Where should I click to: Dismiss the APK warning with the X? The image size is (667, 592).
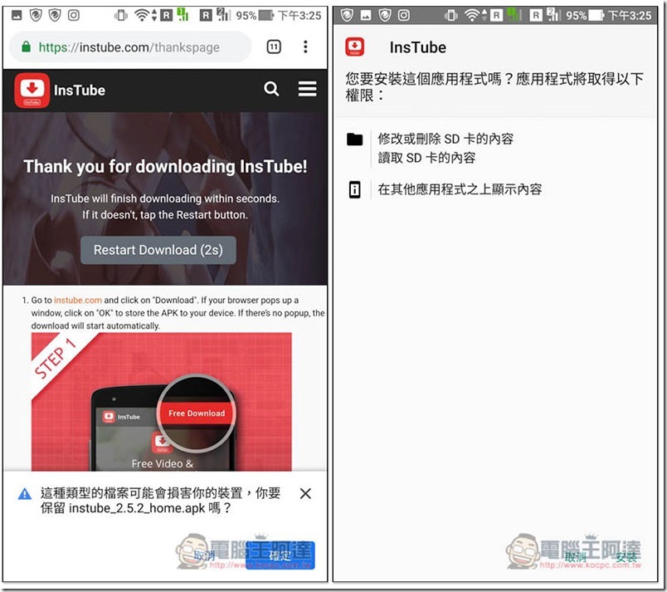(x=305, y=494)
